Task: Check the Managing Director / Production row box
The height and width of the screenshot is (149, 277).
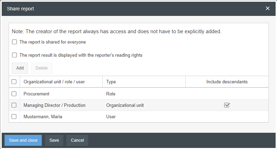Action: (x=14, y=105)
